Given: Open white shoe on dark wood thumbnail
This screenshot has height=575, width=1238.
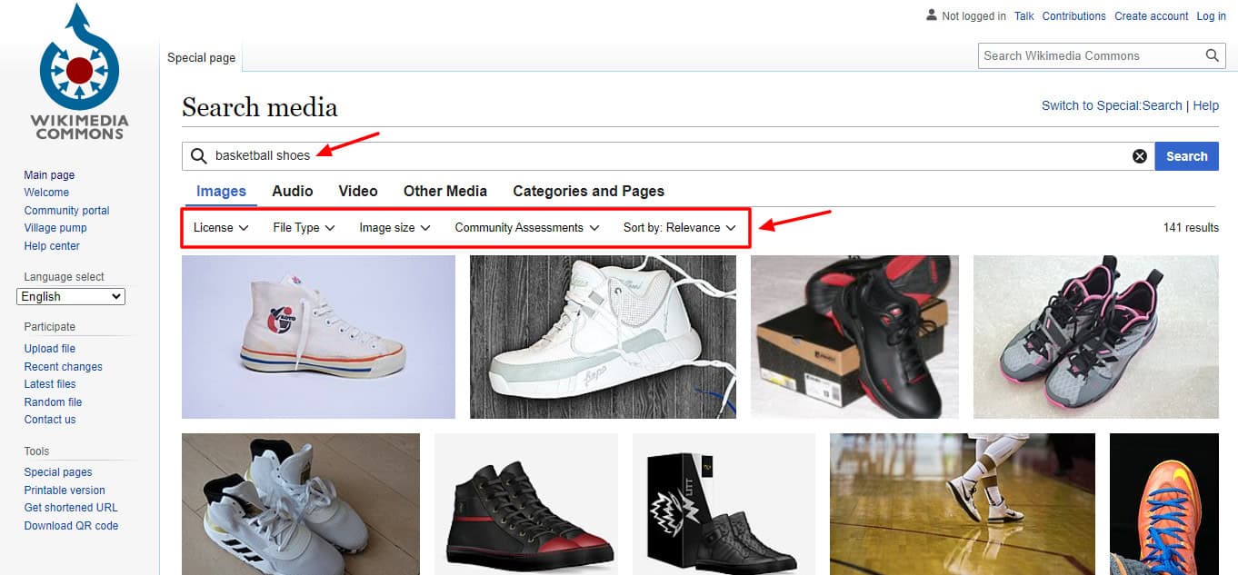Looking at the screenshot, I should (x=603, y=337).
